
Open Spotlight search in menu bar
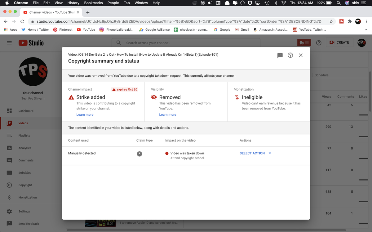click(339, 3)
